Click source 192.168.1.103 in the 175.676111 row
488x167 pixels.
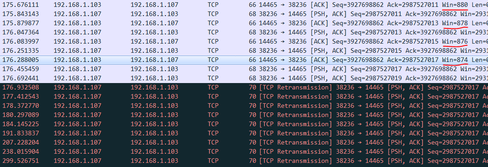click(77, 5)
